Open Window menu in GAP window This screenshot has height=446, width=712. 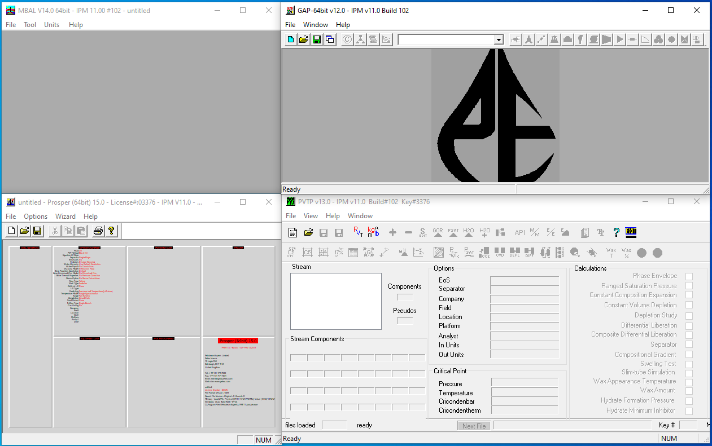click(316, 25)
